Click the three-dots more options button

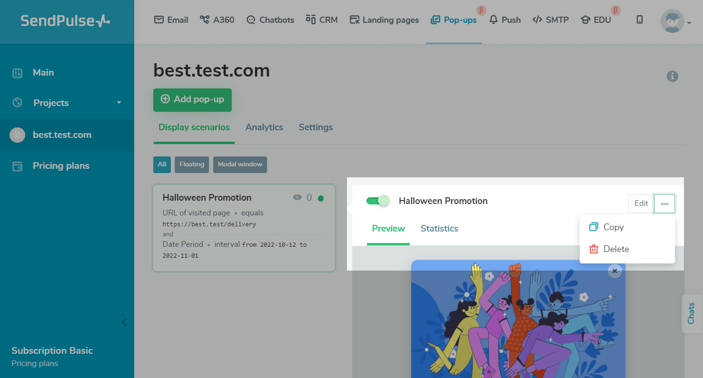coord(664,204)
